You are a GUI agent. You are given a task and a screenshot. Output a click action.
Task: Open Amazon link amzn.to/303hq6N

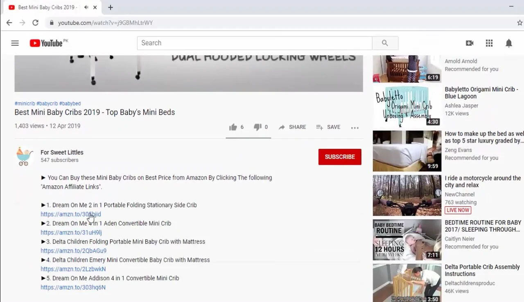tap(73, 287)
